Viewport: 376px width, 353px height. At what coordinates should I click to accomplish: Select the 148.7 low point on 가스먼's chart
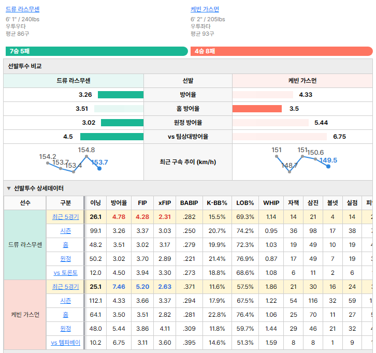click(x=290, y=172)
